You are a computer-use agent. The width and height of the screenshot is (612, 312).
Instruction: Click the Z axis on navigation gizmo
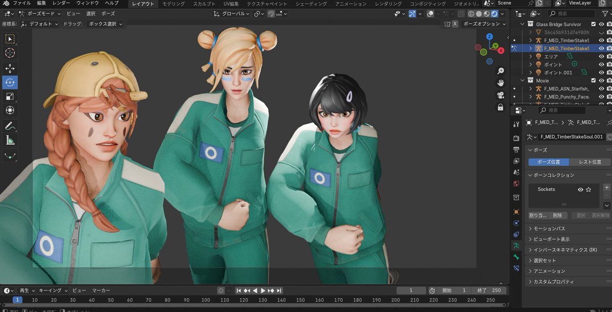[489, 37]
